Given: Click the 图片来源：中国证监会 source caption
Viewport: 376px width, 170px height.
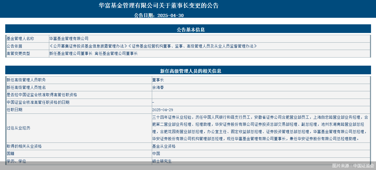Looking at the screenshot, I should 353,166.
